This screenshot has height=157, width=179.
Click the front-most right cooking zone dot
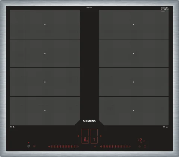coord(134,110)
